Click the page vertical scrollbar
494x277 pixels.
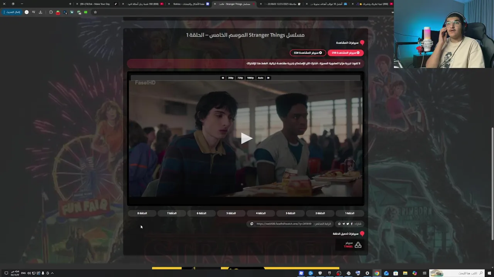coord(492,184)
